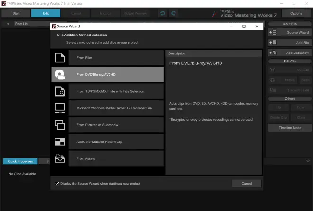Screen dimensions: 313x211
Task: Select the Quick Properties tab
Action: 20,161
